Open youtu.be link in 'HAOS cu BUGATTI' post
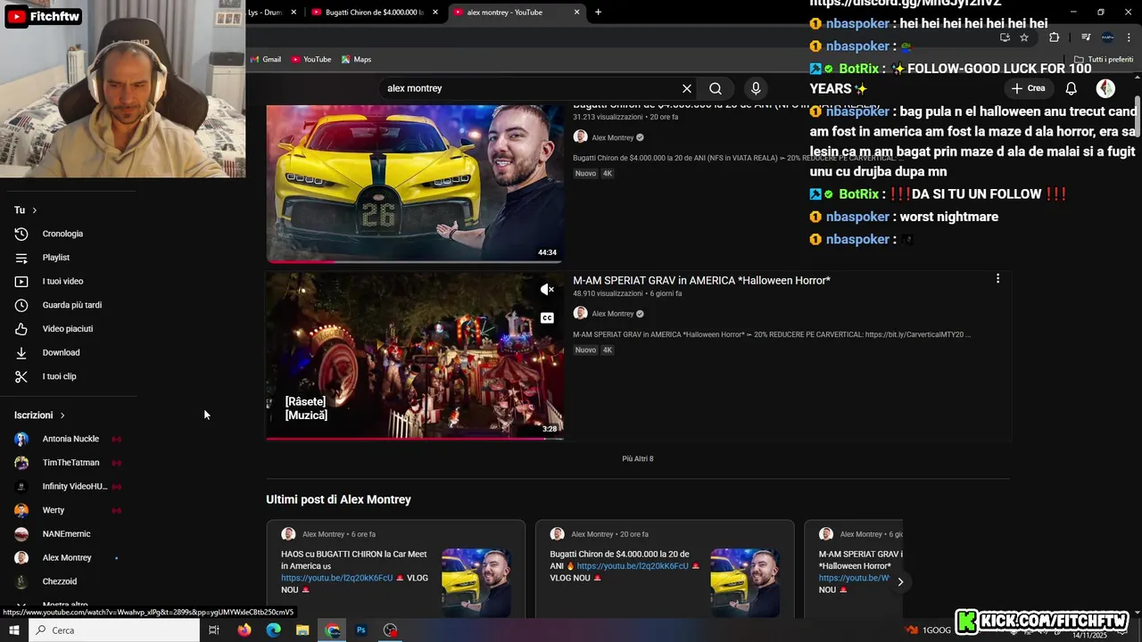 [336, 578]
